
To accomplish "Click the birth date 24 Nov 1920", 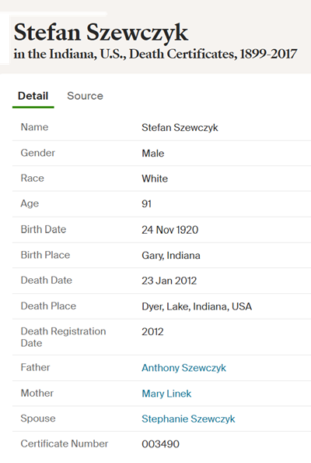I will tap(170, 230).
